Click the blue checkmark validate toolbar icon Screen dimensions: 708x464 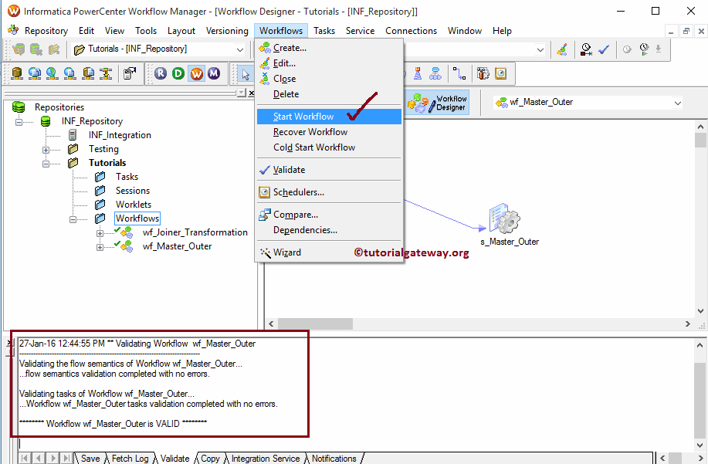[604, 49]
